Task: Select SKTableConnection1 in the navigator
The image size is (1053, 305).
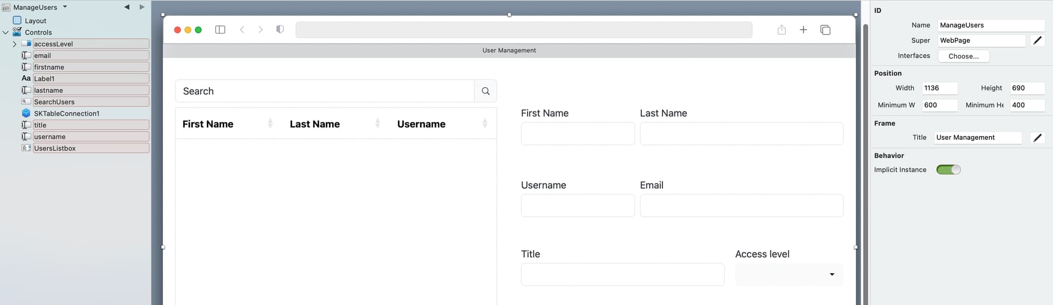Action: [66, 114]
